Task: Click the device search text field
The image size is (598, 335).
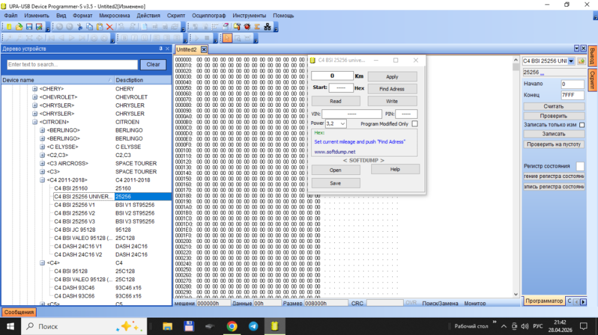Action: 72,64
